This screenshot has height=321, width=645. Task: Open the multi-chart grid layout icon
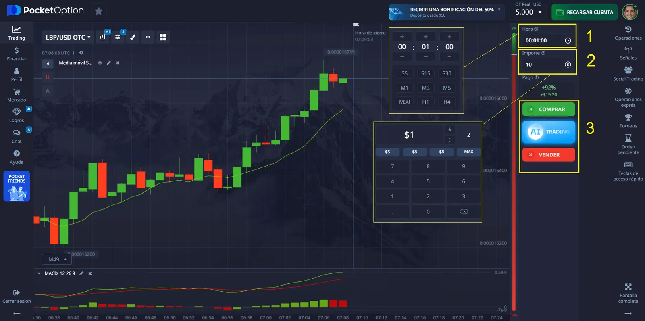[163, 37]
